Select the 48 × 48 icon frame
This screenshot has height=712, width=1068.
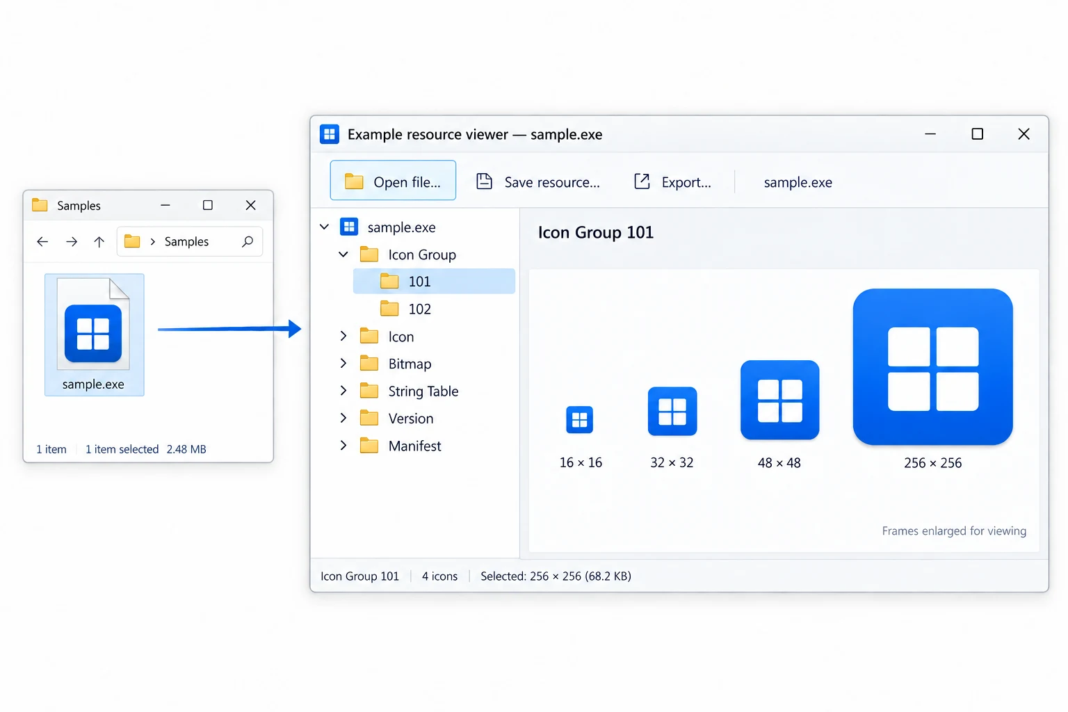click(x=780, y=400)
